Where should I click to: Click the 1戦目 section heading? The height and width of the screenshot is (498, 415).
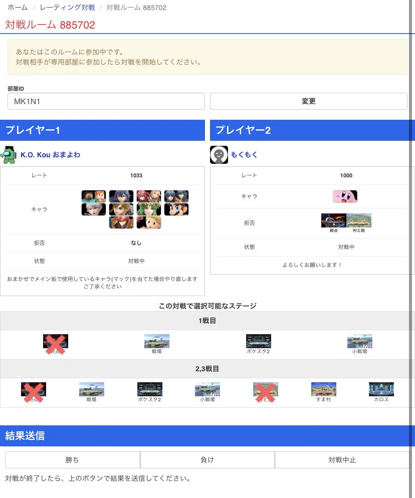point(207,321)
